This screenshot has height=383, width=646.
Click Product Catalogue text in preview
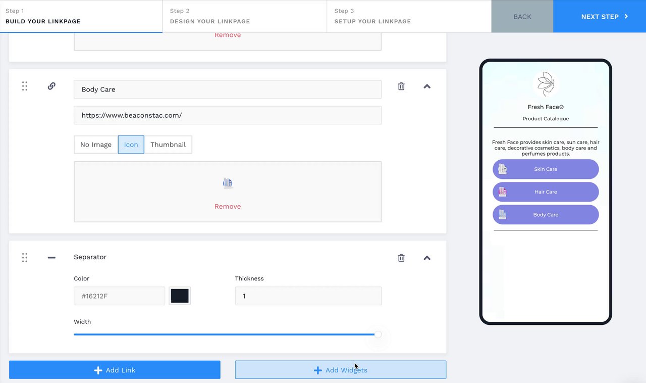point(546,119)
